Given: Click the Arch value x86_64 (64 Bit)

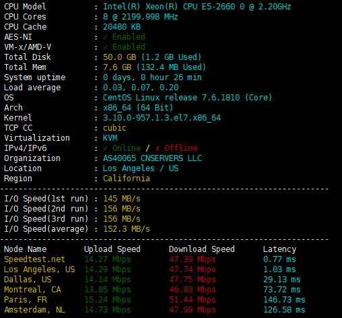Looking at the screenshot, I should click(x=138, y=108).
